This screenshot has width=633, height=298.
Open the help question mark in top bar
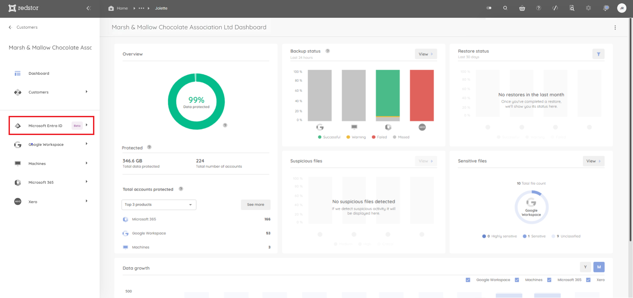coord(539,8)
